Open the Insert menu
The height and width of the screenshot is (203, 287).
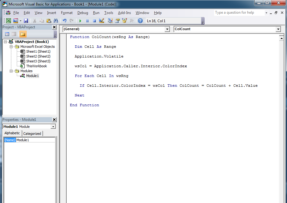[x=52, y=13]
